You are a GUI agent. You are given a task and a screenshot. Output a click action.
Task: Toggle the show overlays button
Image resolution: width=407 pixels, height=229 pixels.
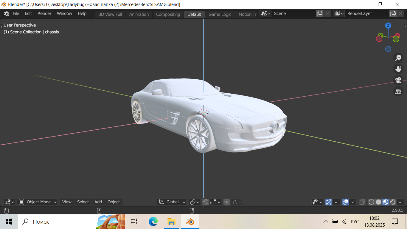345,202
